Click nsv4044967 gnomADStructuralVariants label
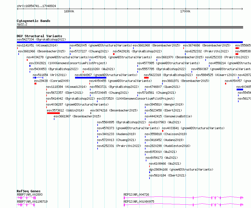 click(x=106, y=75)
